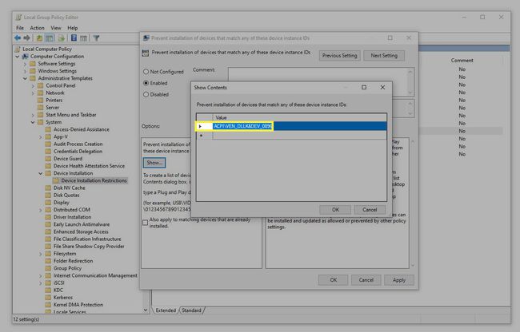Click the Device Guard folder icon
520x332 pixels.
(48, 158)
